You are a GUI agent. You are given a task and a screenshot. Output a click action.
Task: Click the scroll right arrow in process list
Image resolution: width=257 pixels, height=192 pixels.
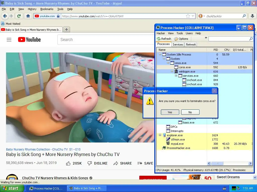pos(250,163)
